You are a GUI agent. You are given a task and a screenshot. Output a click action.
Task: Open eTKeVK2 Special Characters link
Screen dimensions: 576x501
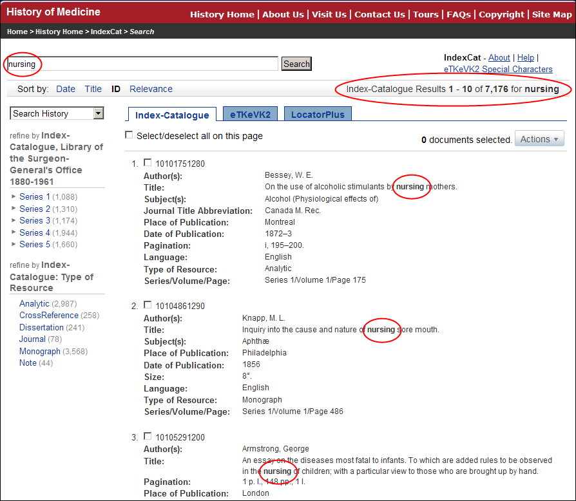point(498,69)
